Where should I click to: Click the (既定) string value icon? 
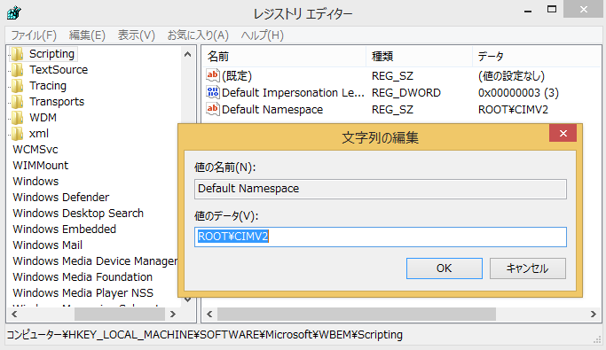213,75
